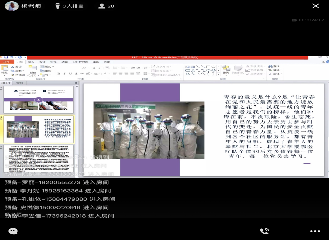Select slide 4 thumbnail in slide panel
The image size is (329, 240).
[38, 100]
